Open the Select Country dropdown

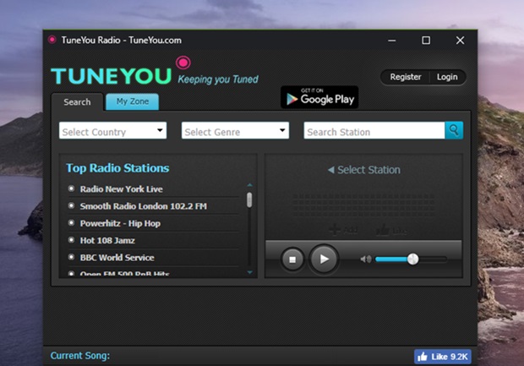pos(112,130)
